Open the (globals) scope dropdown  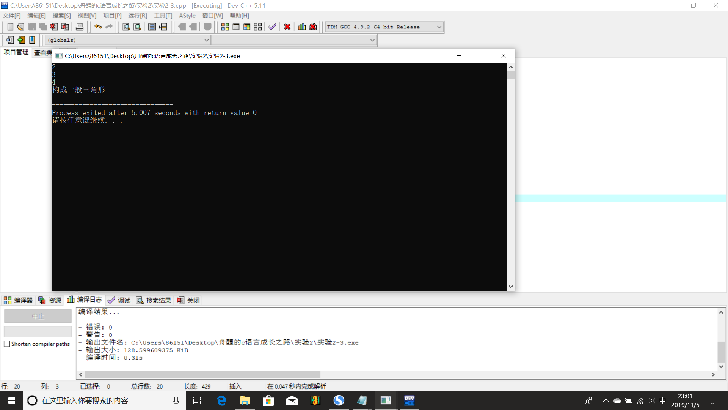click(206, 40)
